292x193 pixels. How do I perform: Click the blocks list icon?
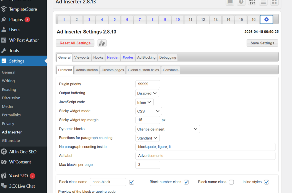tap(263, 2)
